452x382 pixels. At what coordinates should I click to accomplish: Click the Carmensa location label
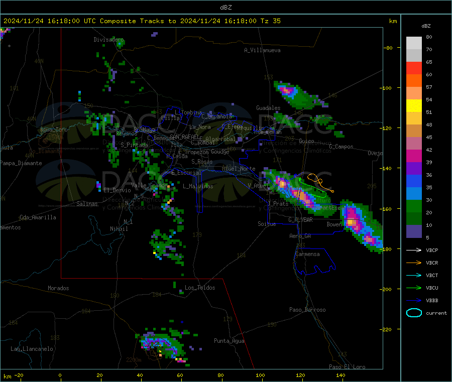pyautogui.click(x=307, y=254)
